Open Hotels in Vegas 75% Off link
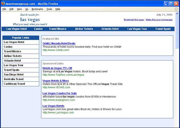 (x=57, y=68)
